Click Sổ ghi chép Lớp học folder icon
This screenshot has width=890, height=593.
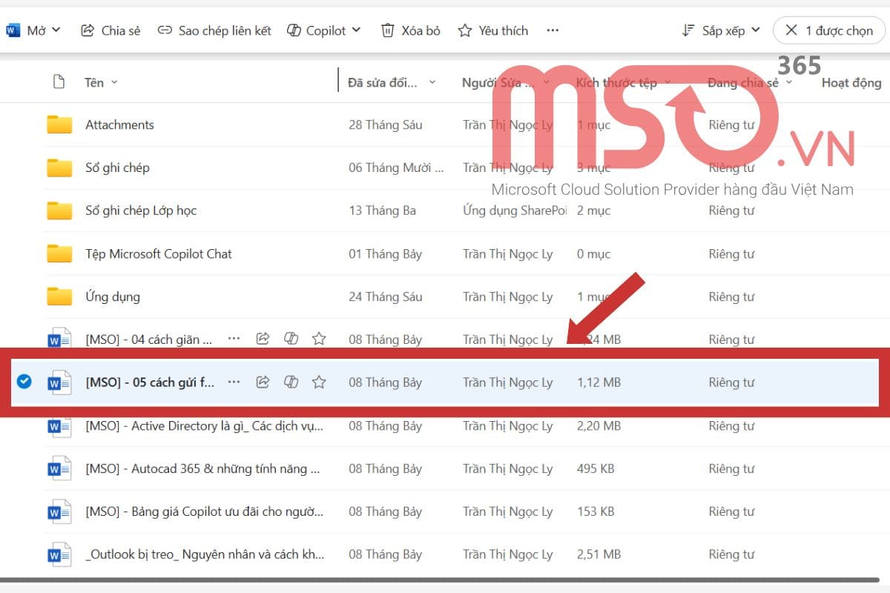tap(59, 211)
